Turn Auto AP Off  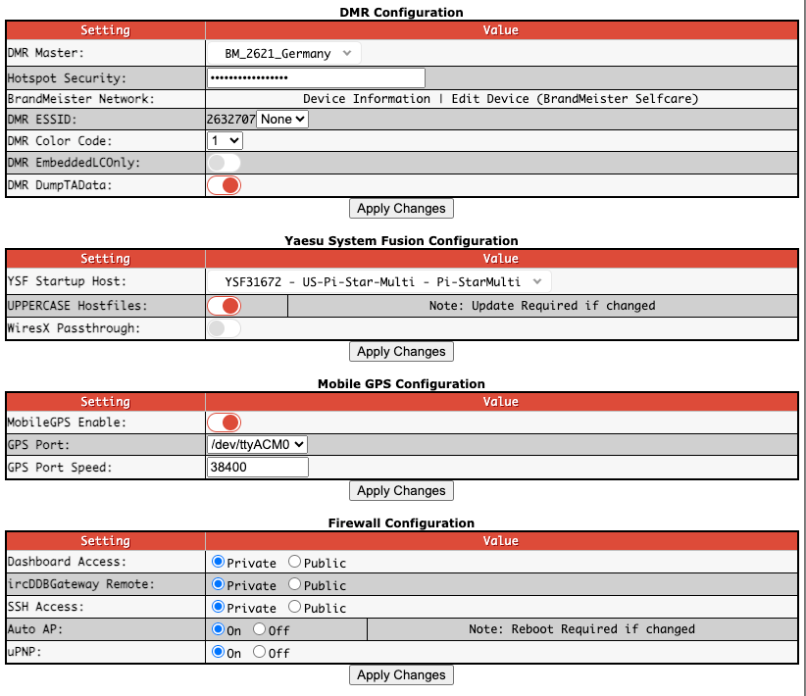[x=260, y=629]
